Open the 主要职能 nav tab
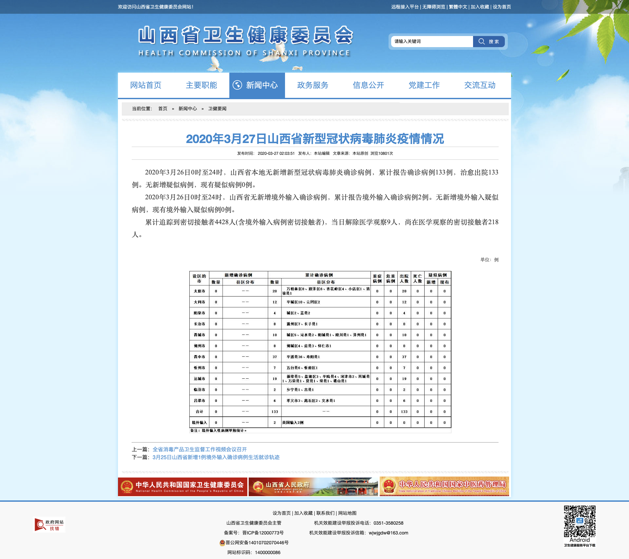The height and width of the screenshot is (559, 629). click(x=201, y=85)
